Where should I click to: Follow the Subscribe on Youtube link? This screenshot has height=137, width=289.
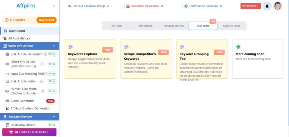[x=145, y=6]
